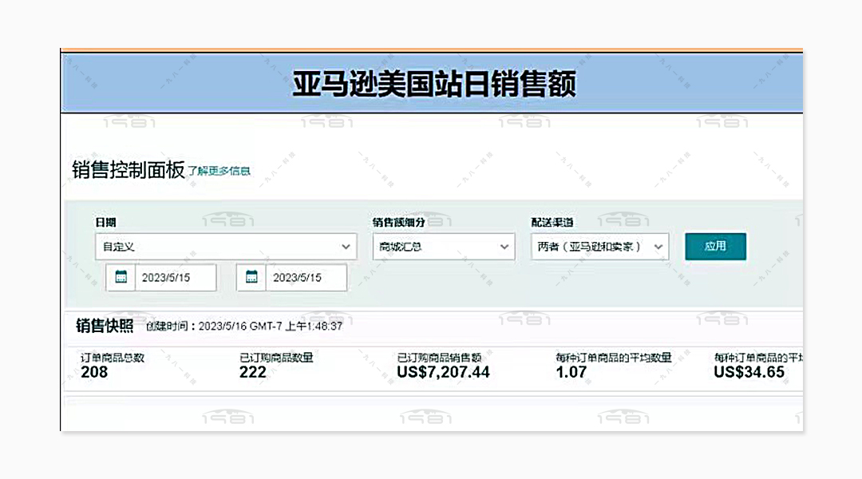Click the 销售控制面板 heading
Image resolution: width=862 pixels, height=479 pixels.
(128, 168)
